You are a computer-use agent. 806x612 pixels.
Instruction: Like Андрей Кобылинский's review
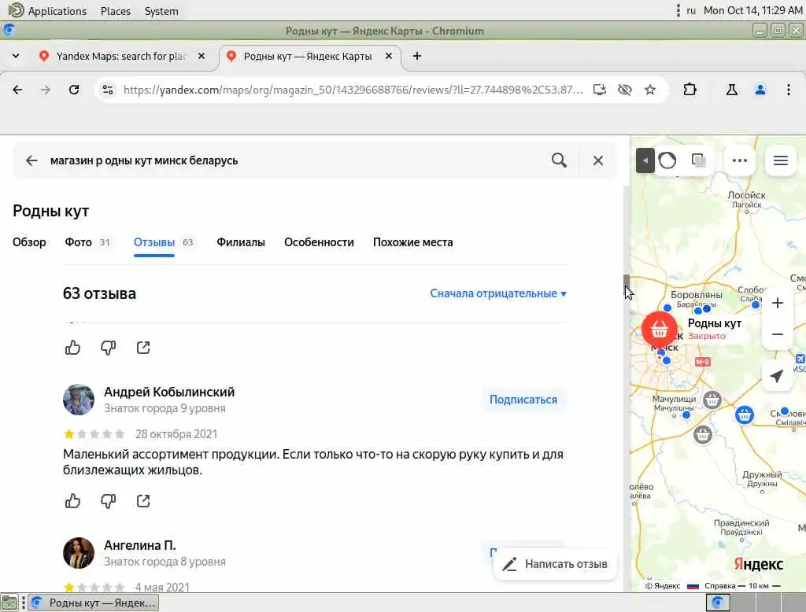click(72, 501)
